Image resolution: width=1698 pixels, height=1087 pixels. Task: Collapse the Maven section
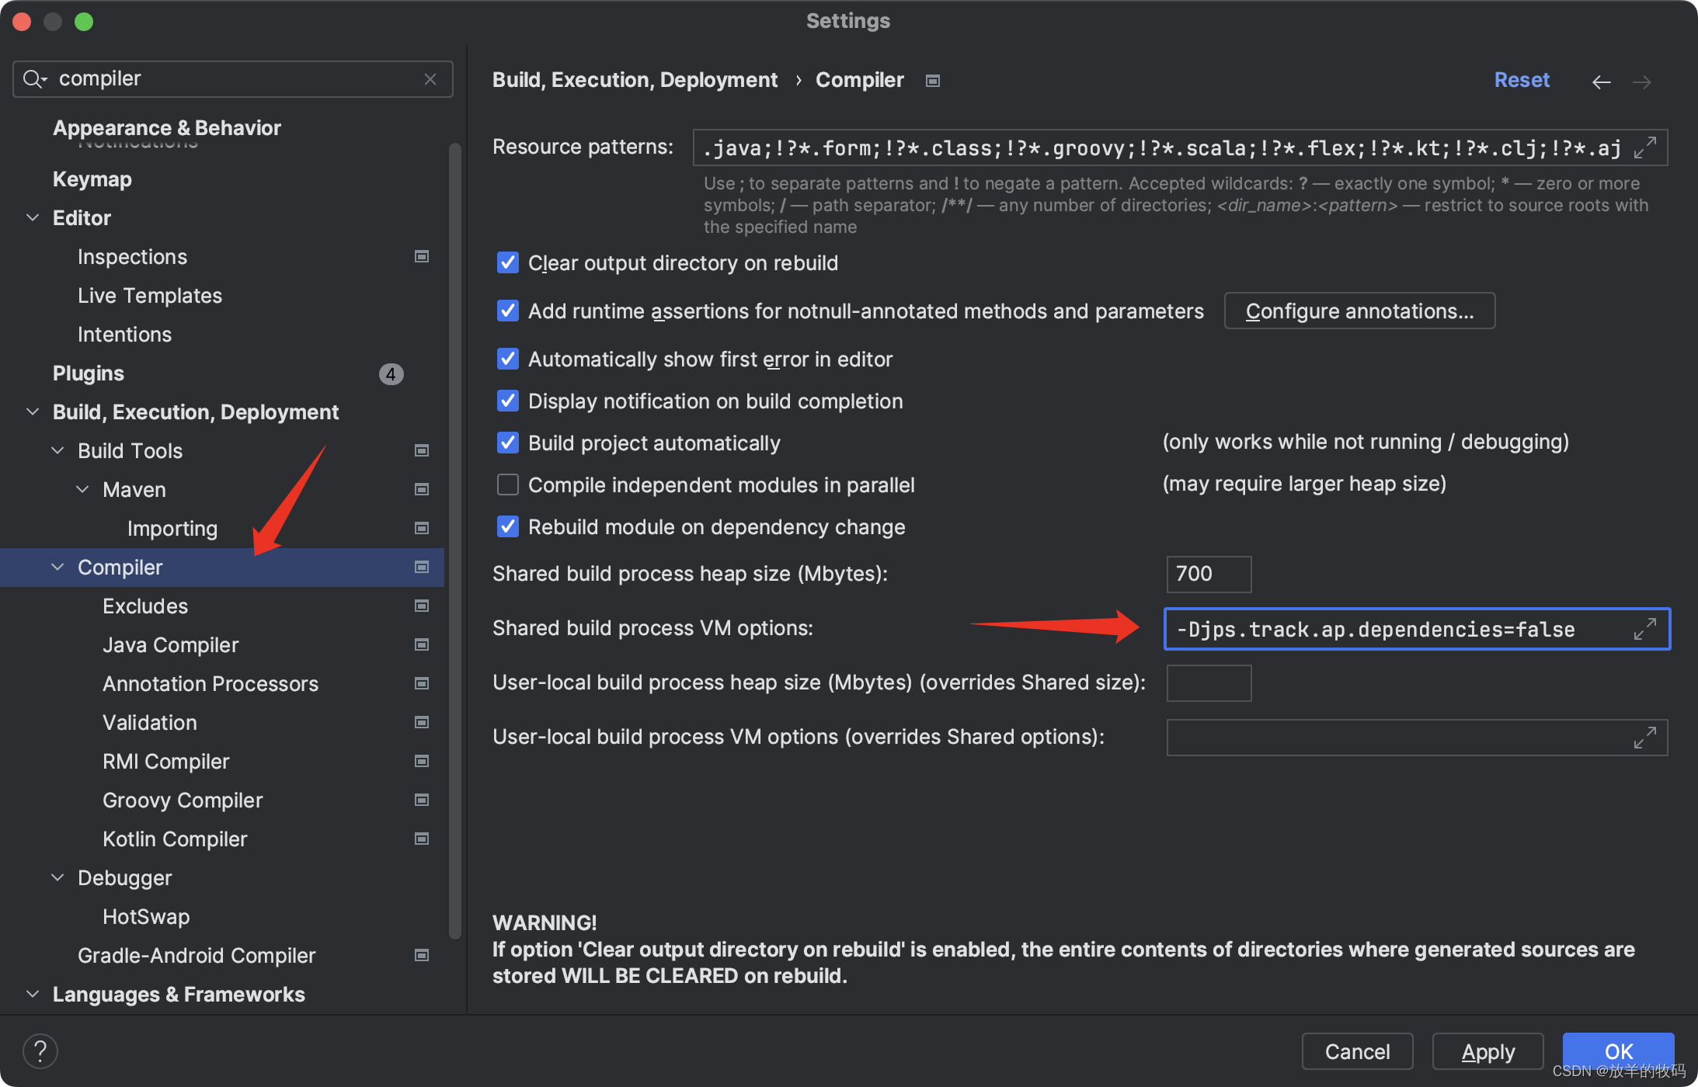[82, 489]
